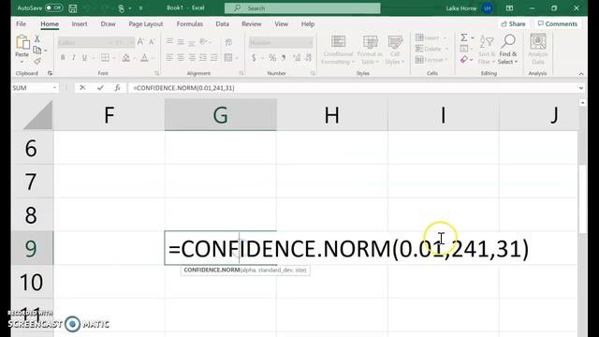This screenshot has height=337, width=599.
Task: Click the Accounting dollar sign icon
Action: (254, 58)
